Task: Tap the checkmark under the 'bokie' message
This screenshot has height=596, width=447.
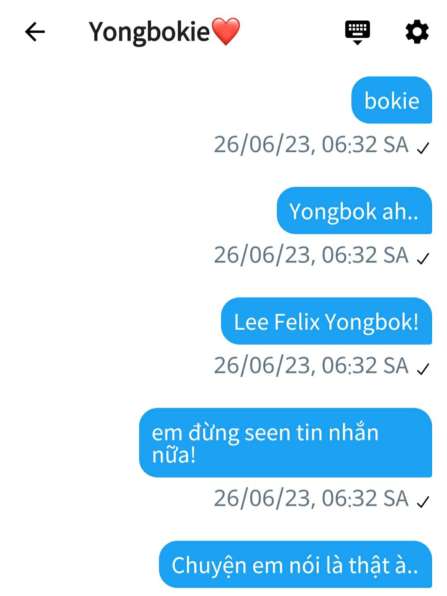Action: (x=423, y=148)
